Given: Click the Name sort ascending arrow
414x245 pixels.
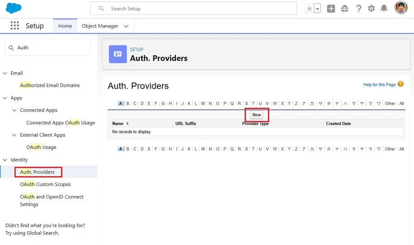Looking at the screenshot, I should tap(127, 124).
